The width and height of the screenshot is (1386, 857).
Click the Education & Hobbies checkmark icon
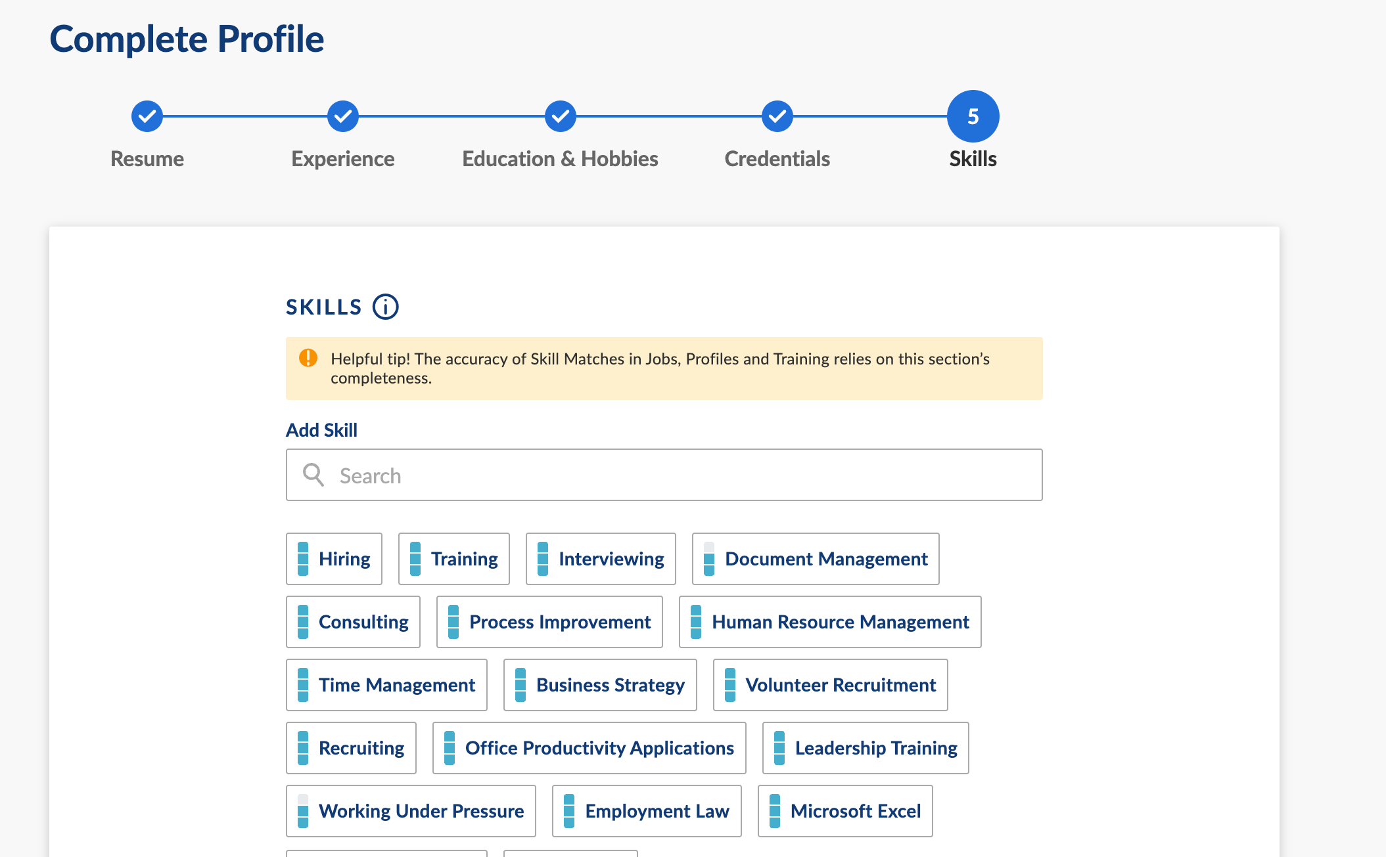point(560,116)
